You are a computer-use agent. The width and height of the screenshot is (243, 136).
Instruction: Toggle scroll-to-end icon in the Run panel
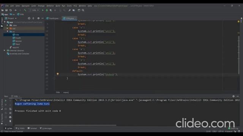pyautogui.click(x=10, y=113)
